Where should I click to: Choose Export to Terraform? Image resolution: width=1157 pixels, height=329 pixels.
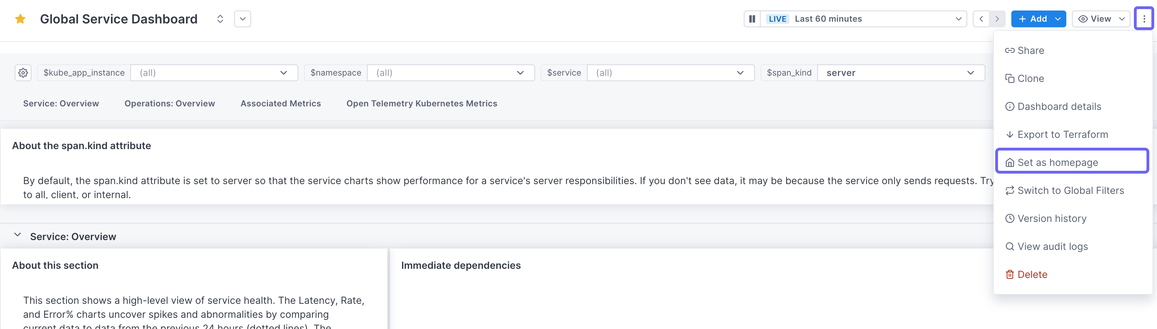(x=1062, y=135)
